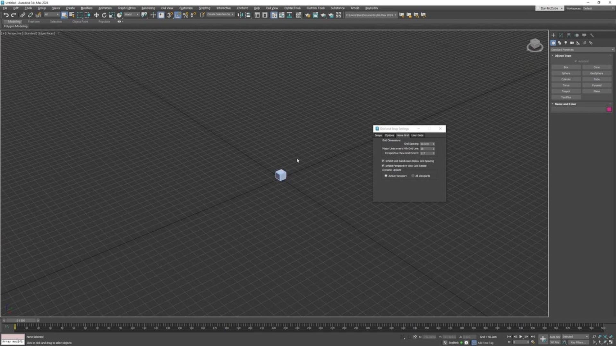Open the Modifiers menu
Viewport: 616px width, 346px height.
point(86,8)
